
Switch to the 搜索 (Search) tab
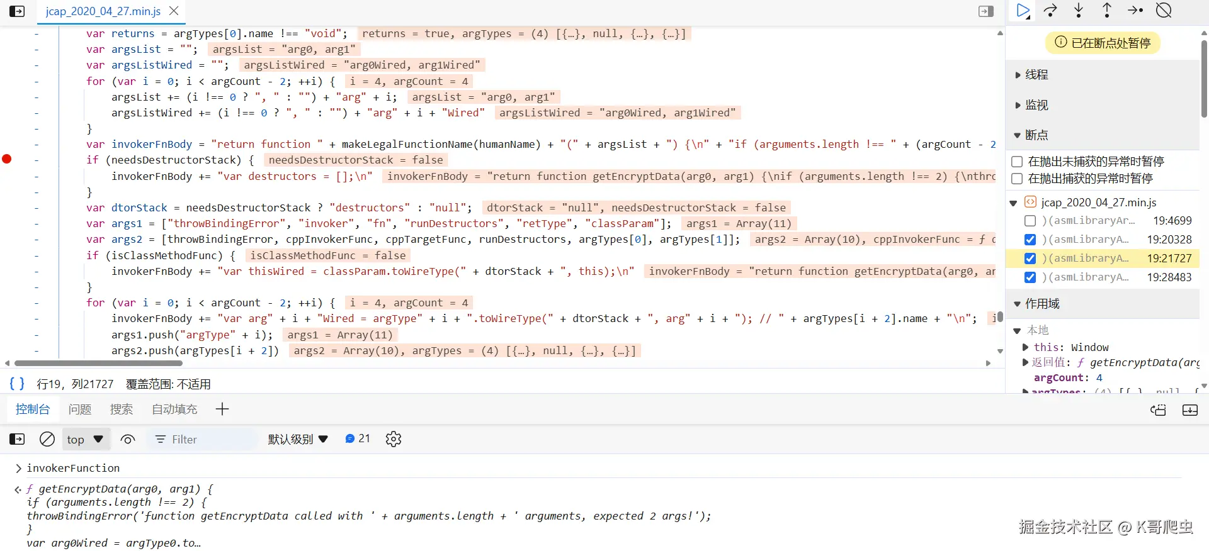[122, 409]
